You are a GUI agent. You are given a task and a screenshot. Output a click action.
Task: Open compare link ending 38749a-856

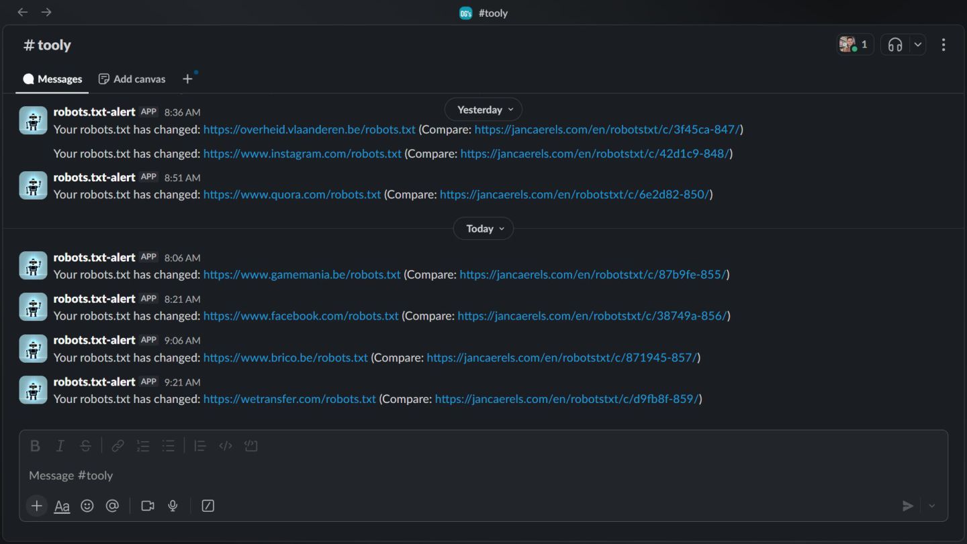[x=592, y=316]
